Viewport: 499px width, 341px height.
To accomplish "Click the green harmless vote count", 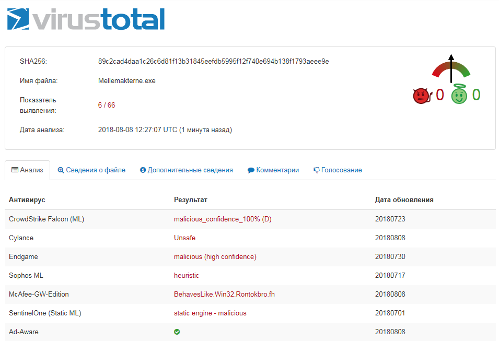I will tap(476, 95).
